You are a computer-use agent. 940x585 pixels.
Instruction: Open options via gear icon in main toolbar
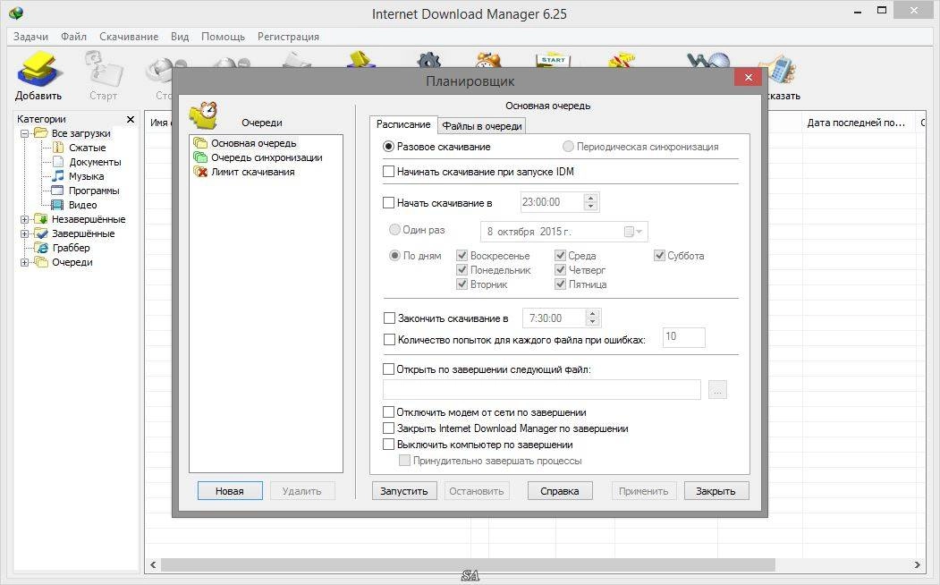[x=428, y=59]
